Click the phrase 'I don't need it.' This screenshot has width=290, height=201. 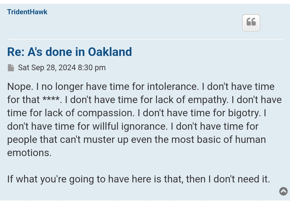(x=239, y=179)
